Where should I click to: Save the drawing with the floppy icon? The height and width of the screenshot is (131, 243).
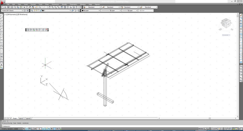point(9,7)
